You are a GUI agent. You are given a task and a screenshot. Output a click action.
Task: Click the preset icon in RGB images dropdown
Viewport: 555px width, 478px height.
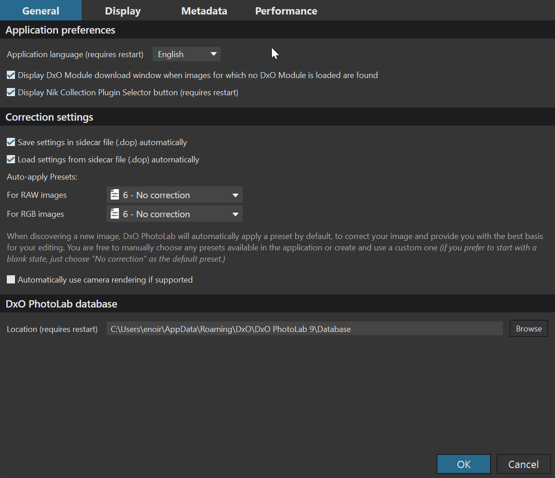[x=115, y=214]
